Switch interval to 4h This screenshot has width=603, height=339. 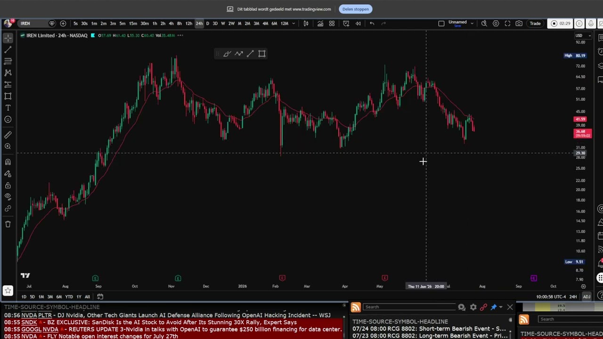(171, 24)
